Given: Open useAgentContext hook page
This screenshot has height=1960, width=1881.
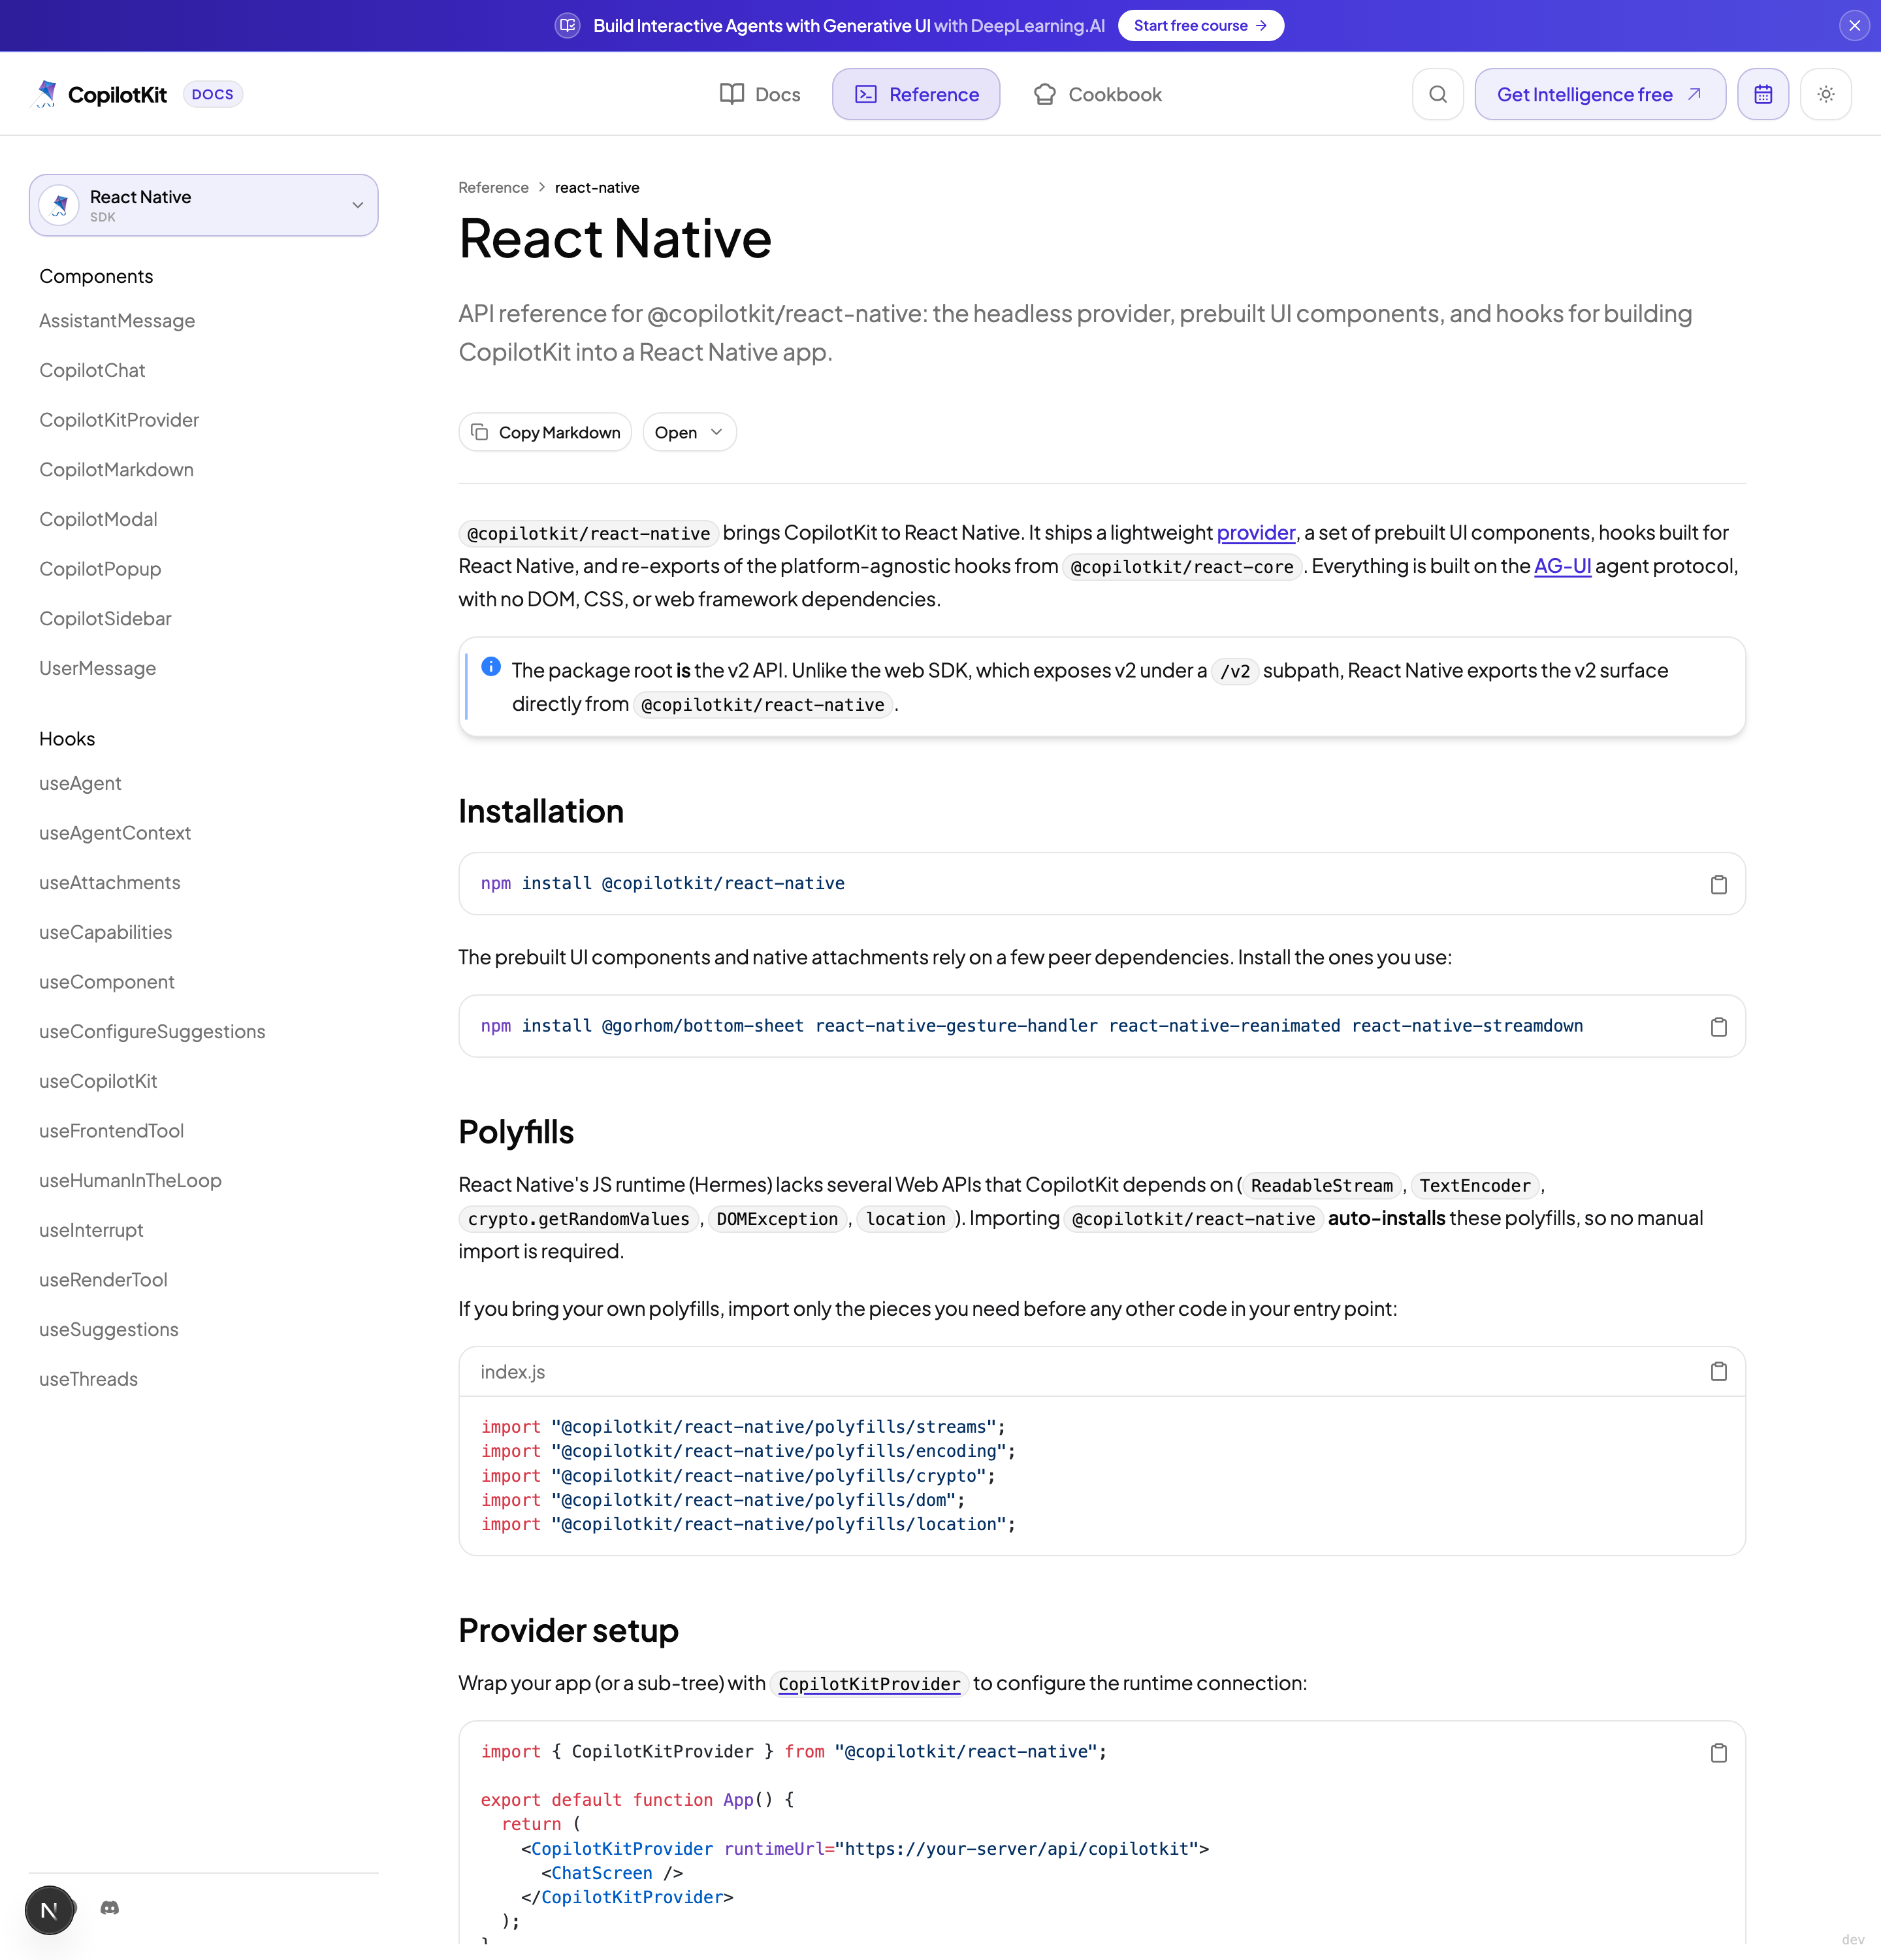Looking at the screenshot, I should click(x=115, y=833).
